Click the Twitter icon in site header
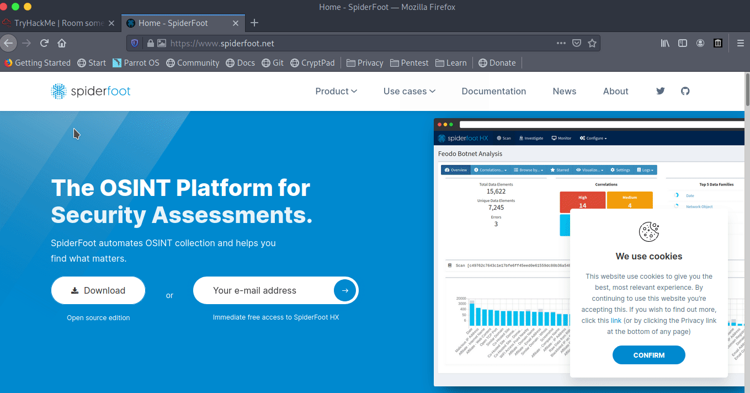The image size is (750, 393). pos(660,91)
